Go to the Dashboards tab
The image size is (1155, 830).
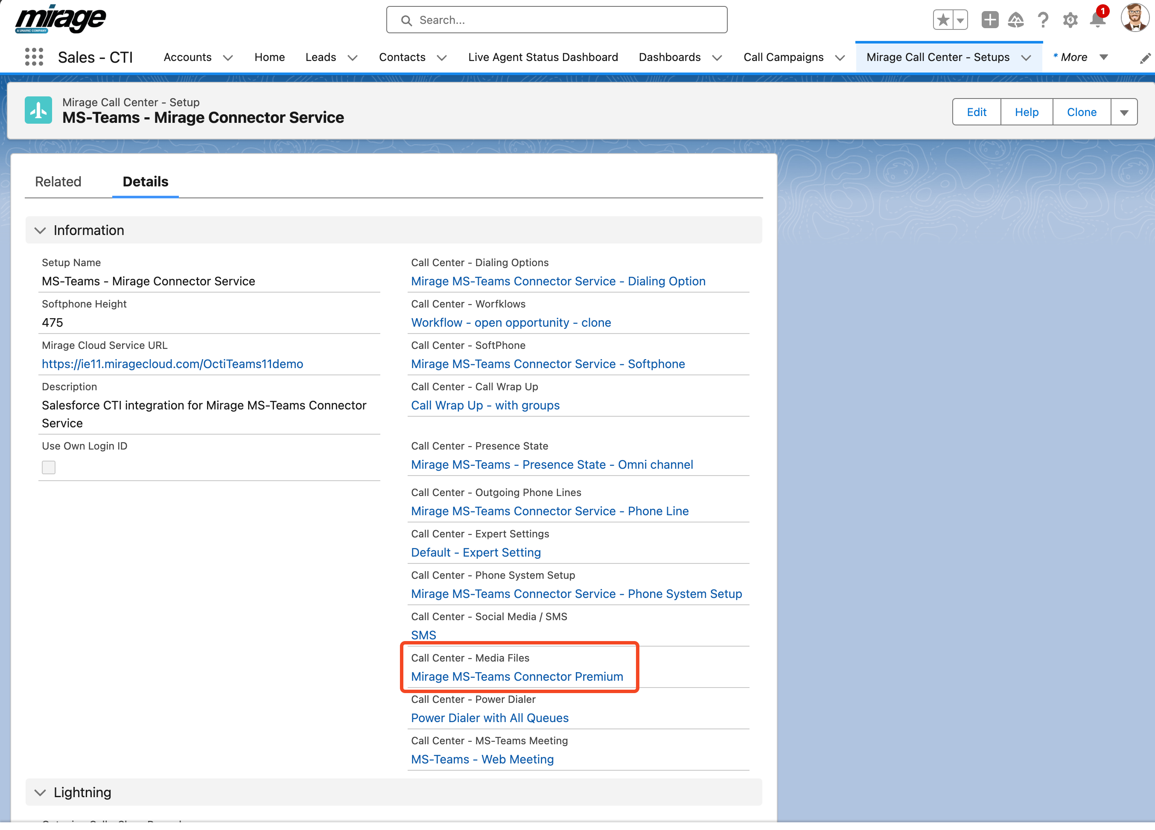[x=669, y=57]
